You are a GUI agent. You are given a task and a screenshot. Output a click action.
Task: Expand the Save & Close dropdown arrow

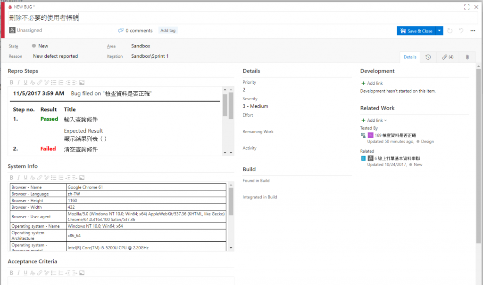point(440,31)
